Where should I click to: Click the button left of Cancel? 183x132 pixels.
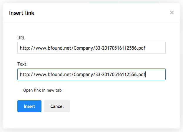[x=29, y=106]
